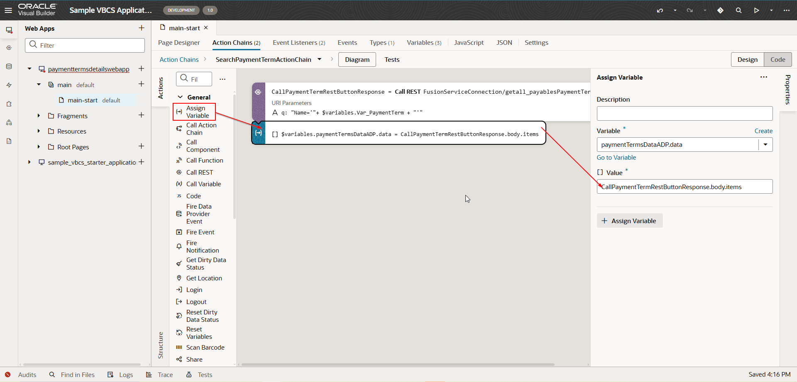Switch to the Page Designer tab

point(179,42)
